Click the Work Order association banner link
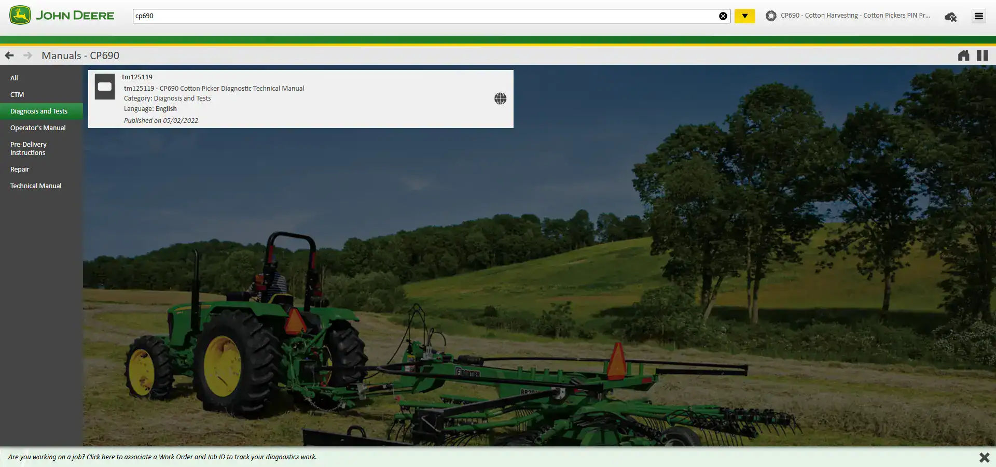Image resolution: width=996 pixels, height=467 pixels. [162, 457]
